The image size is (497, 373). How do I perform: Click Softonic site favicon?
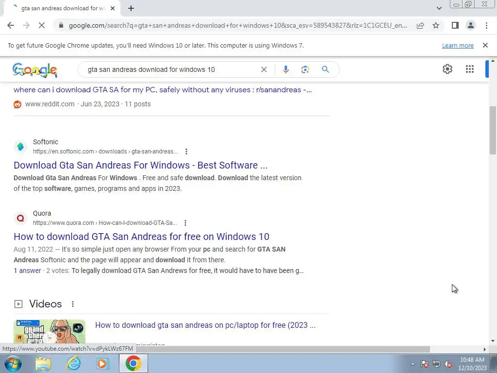click(20, 147)
